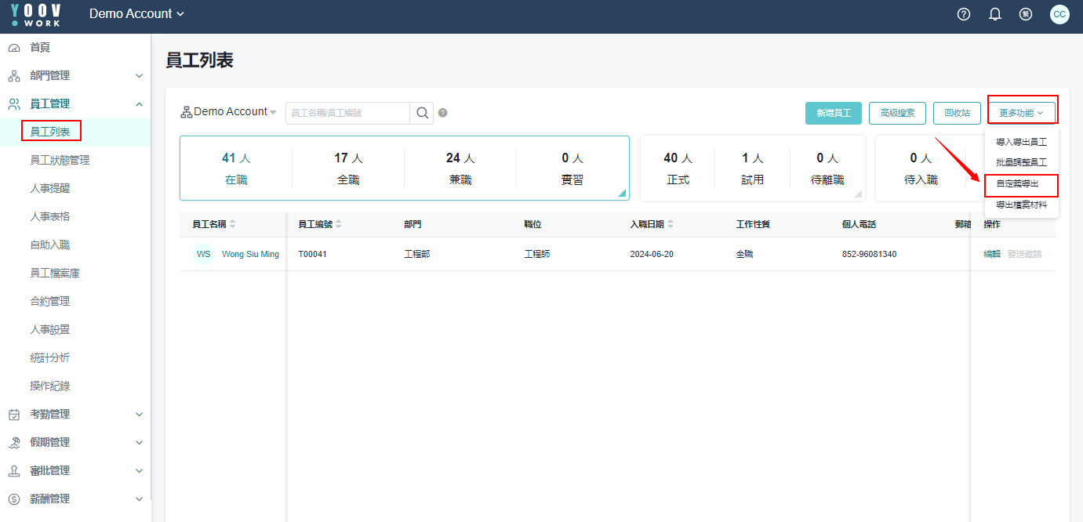Sort by the 入職日期 column sort arrows
The image size is (1083, 522).
671,224
